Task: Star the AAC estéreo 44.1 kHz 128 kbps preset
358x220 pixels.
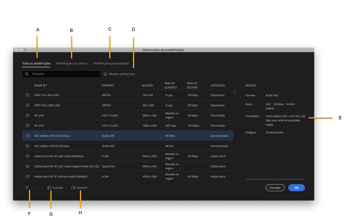Action: pos(28,136)
